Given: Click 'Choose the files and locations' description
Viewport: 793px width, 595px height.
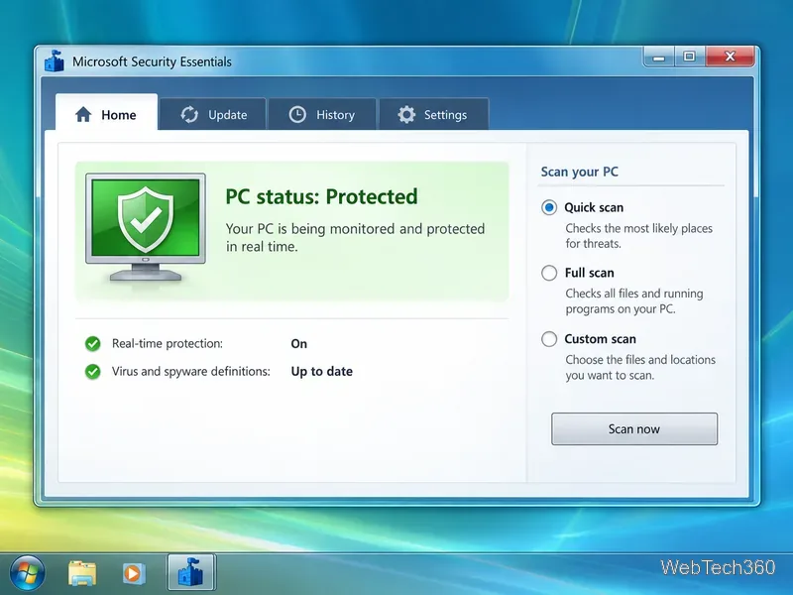Looking at the screenshot, I should tap(640, 367).
